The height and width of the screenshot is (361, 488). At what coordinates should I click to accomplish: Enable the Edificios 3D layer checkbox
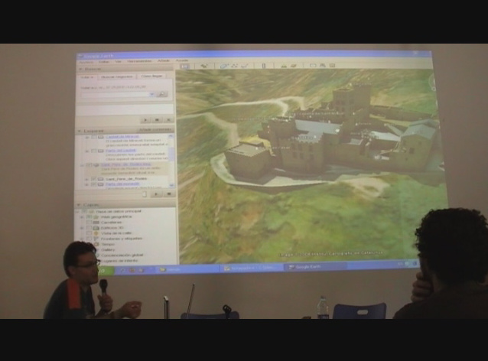tap(89, 228)
